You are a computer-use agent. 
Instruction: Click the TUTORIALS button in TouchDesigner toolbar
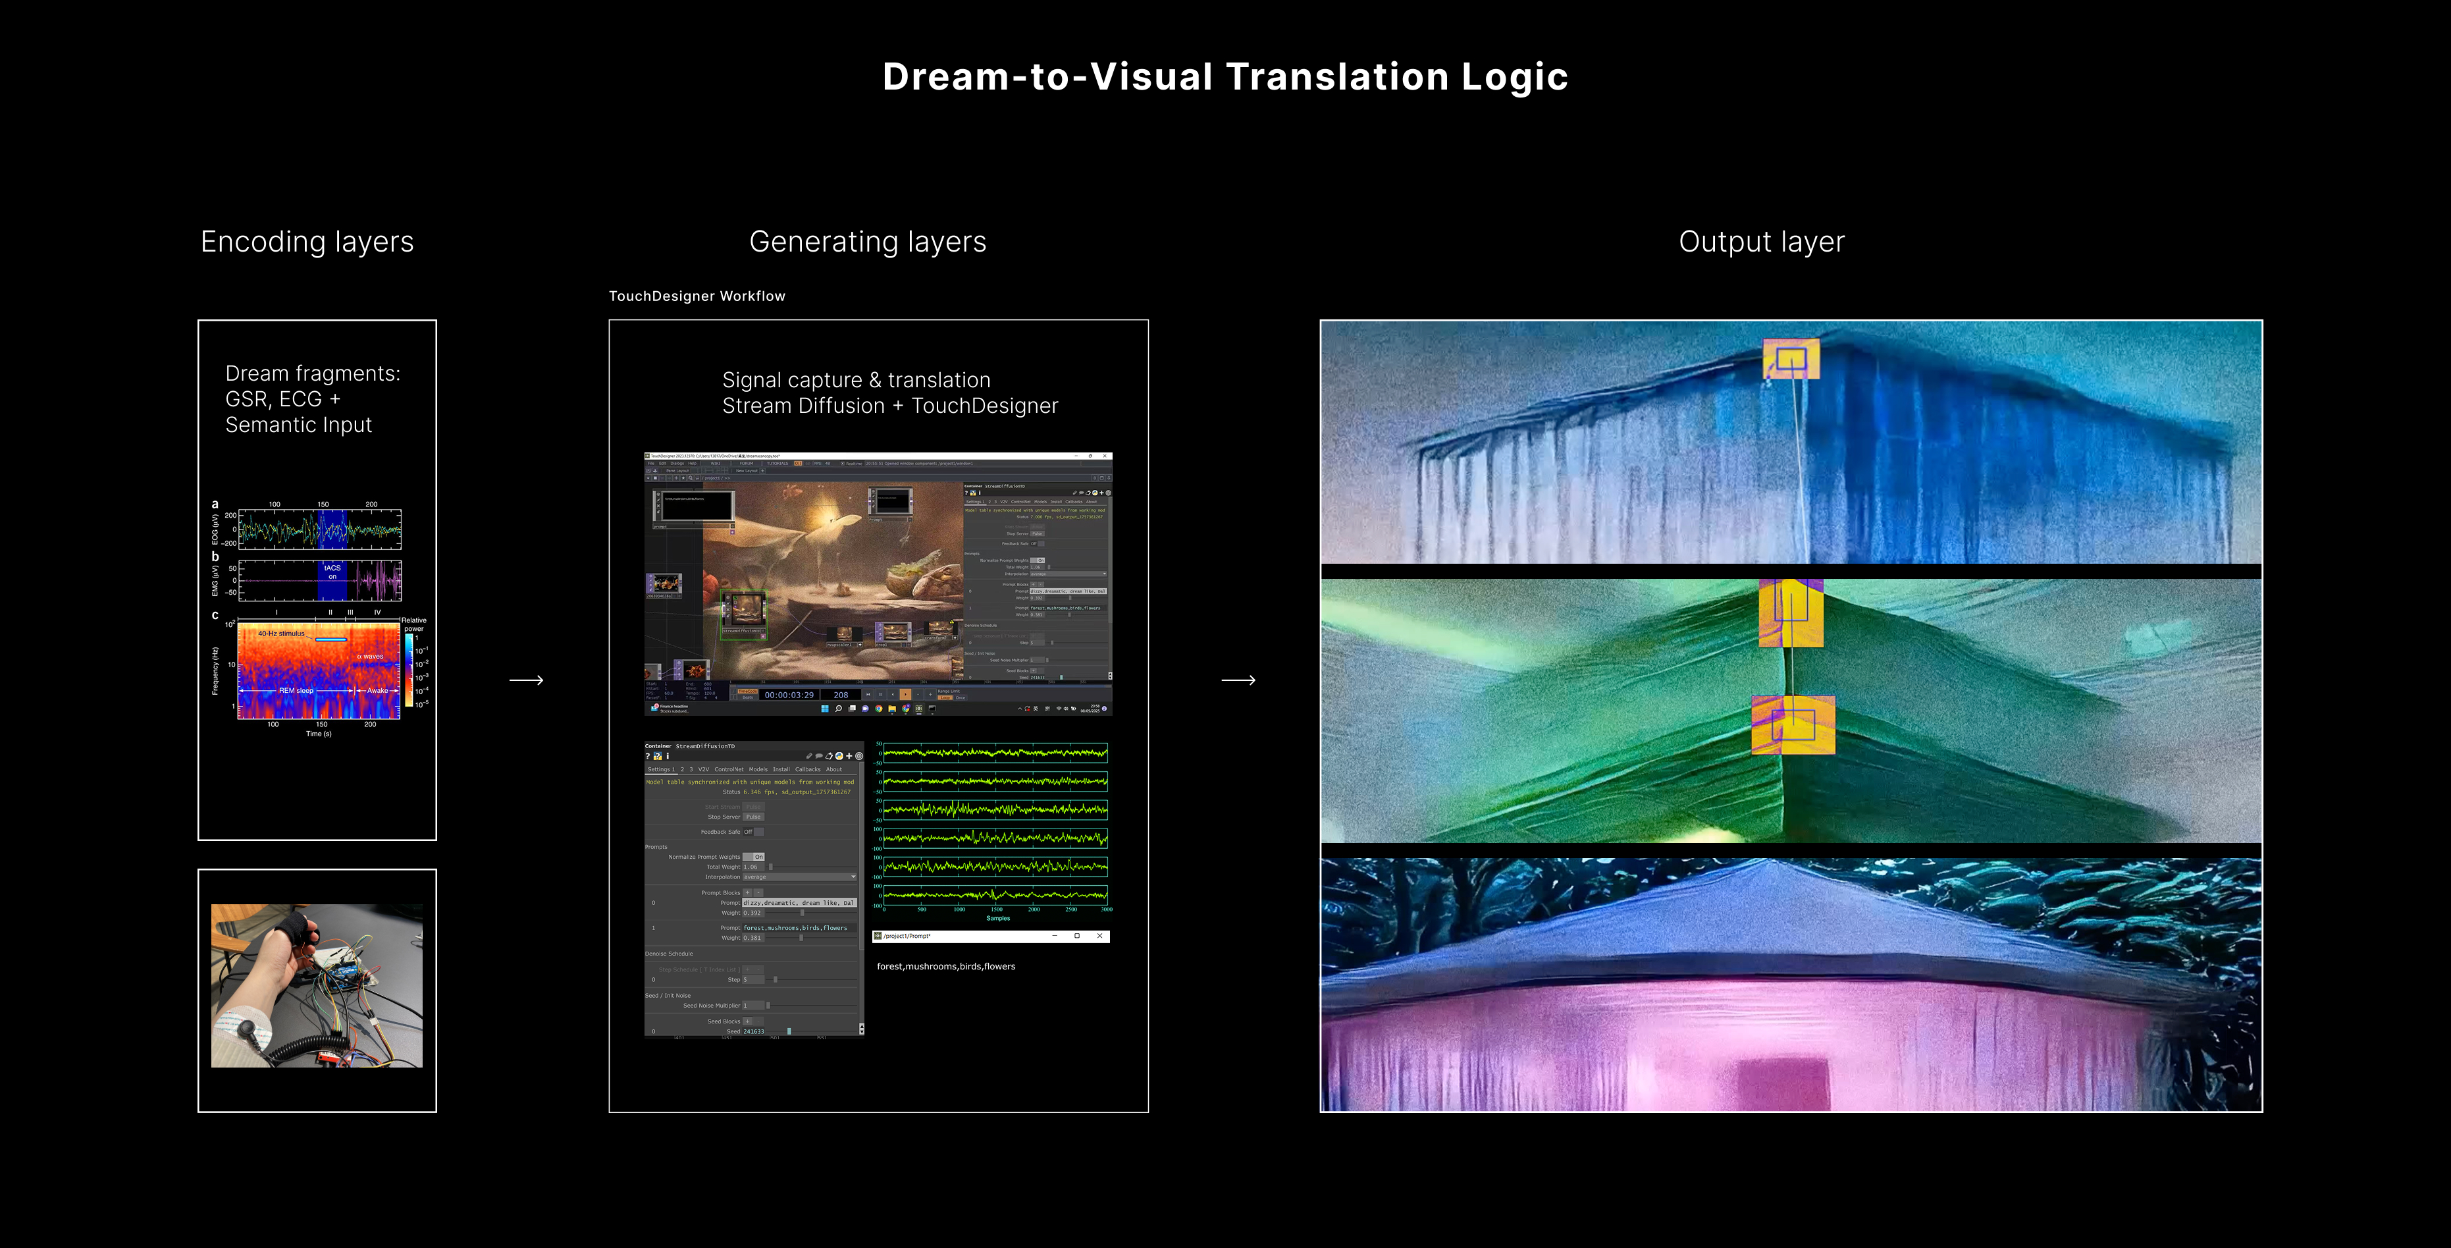point(778,464)
